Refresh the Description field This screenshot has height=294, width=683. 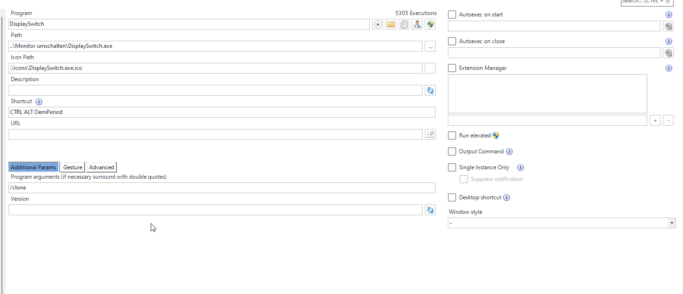[430, 90]
